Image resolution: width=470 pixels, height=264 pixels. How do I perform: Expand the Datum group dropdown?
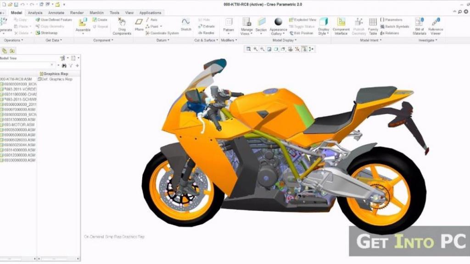click(x=163, y=40)
